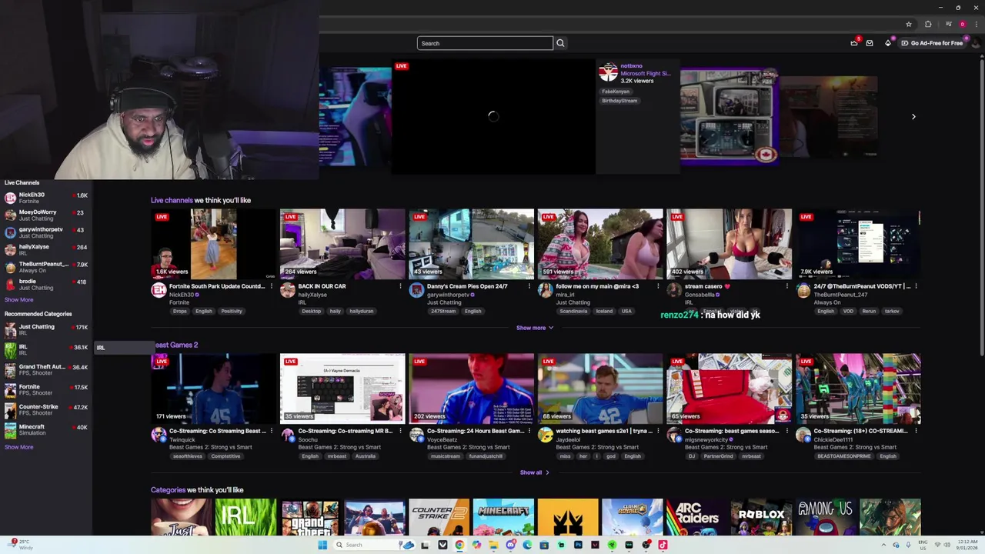Image resolution: width=985 pixels, height=554 pixels.
Task: Open Chrome from the taskbar
Action: coord(459,545)
